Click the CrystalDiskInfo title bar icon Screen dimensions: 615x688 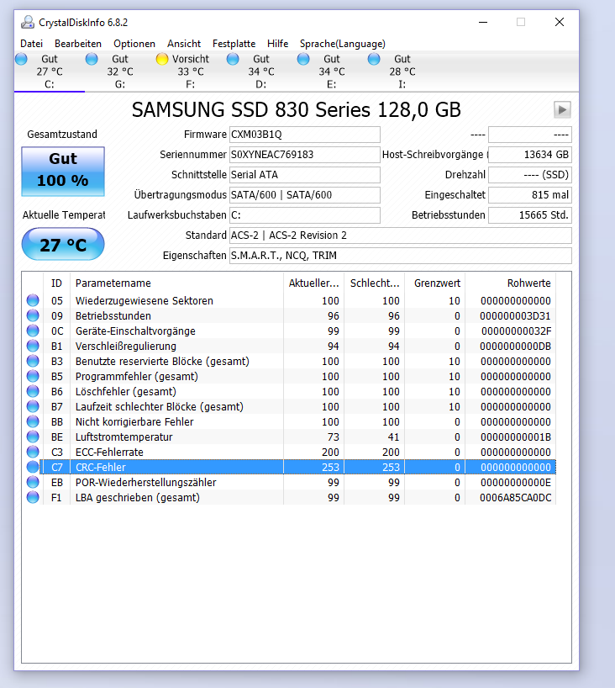pyautogui.click(x=28, y=22)
